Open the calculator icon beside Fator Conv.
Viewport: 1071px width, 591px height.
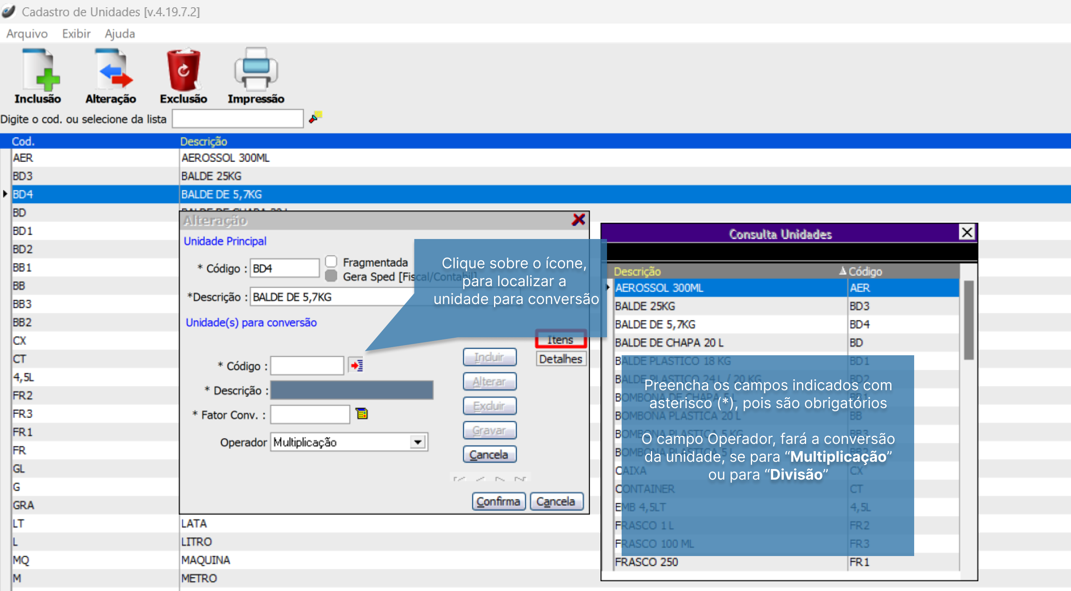click(x=362, y=413)
